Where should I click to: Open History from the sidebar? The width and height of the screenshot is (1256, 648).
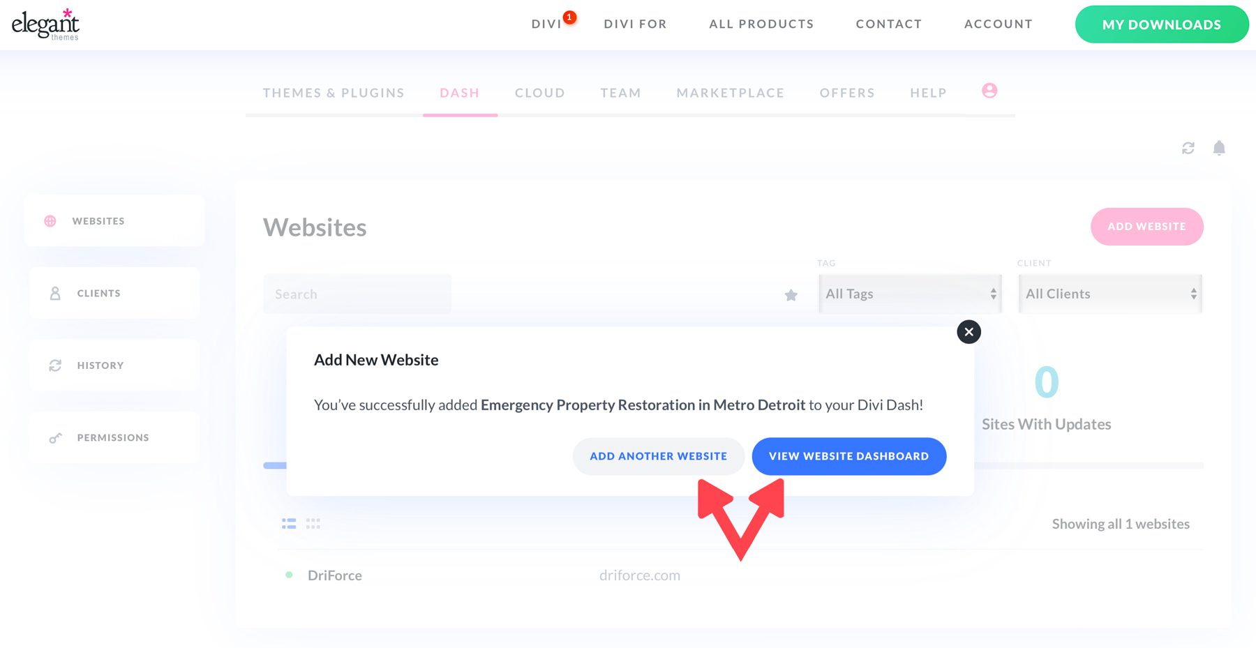54,365
